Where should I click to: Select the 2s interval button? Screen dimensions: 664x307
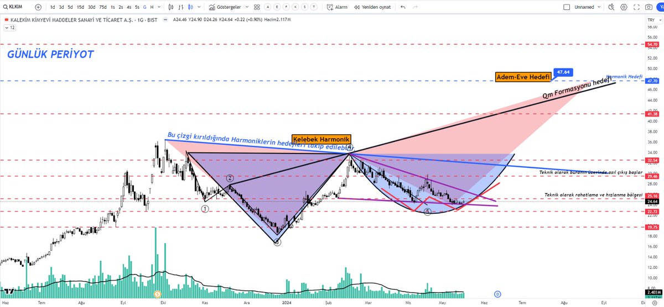121,7
